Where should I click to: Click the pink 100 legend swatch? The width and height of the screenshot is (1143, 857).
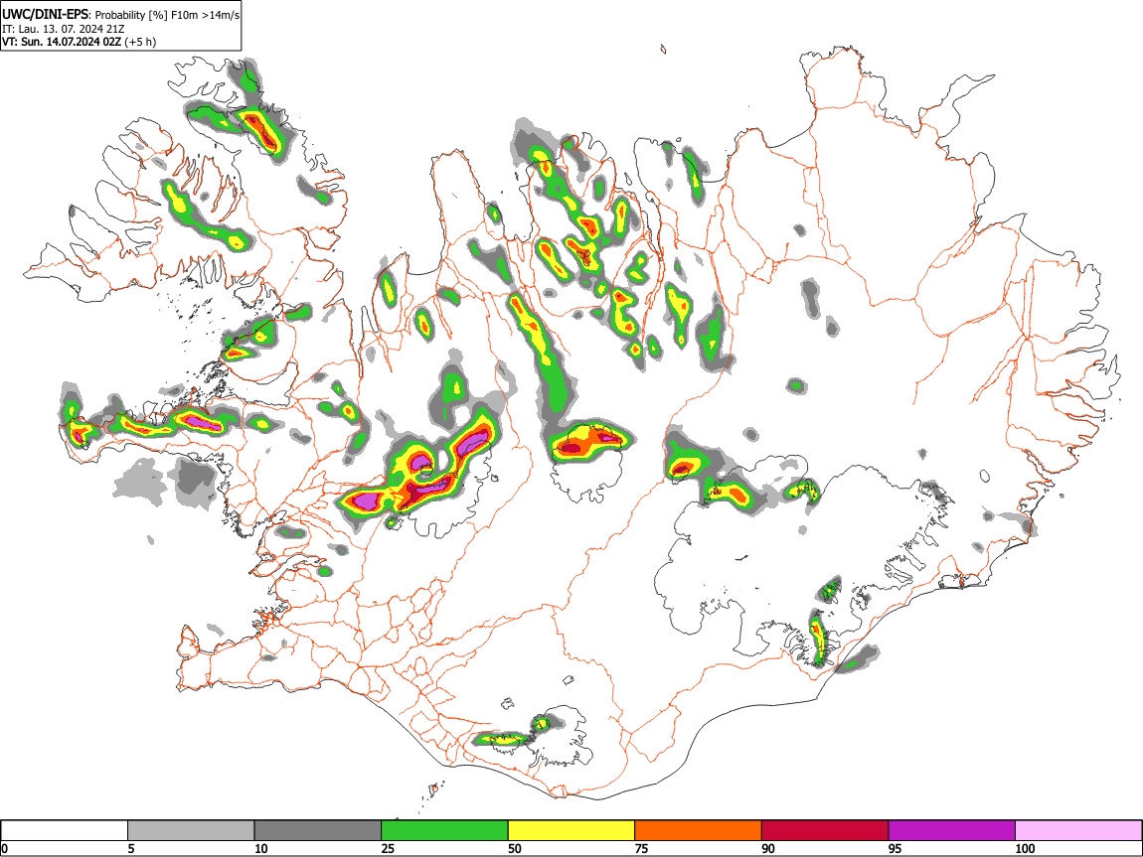click(1078, 831)
